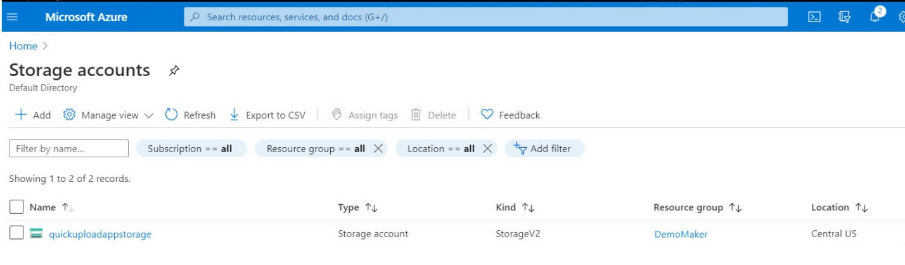Open the notifications bell icon
This screenshot has height=265, width=905.
(876, 16)
